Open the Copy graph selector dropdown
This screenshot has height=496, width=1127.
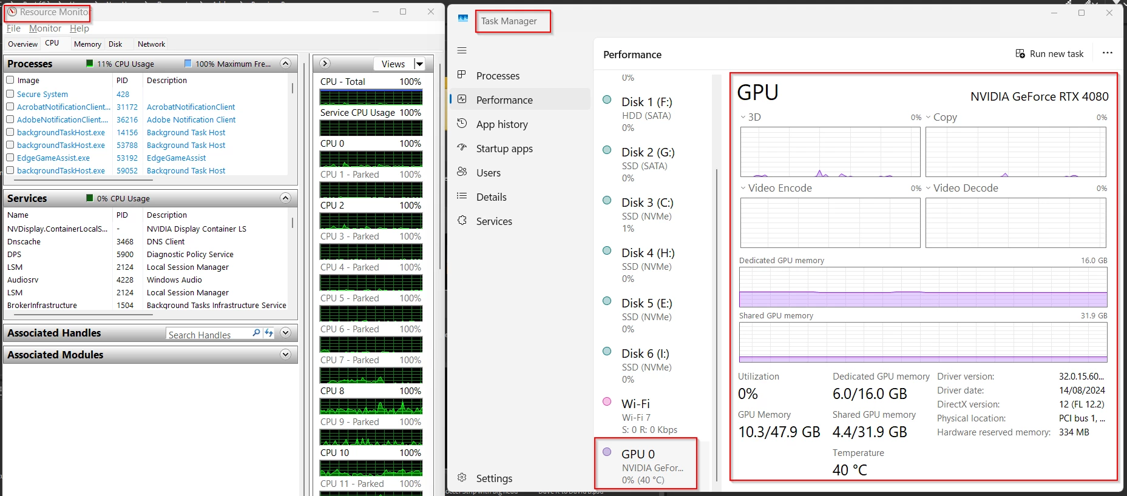click(x=929, y=117)
